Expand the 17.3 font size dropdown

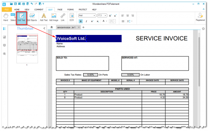tap(102, 16)
